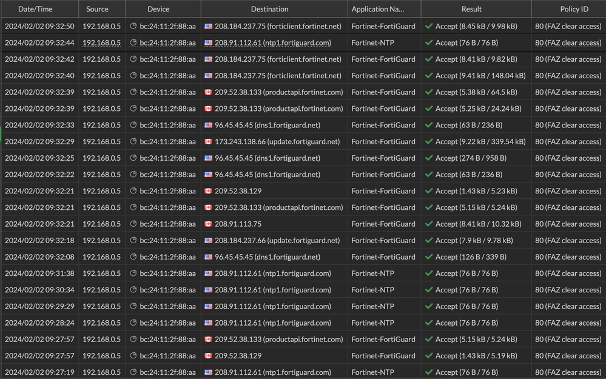
Task: Click the green check in the 09:32:50 row
Action: 429,26
